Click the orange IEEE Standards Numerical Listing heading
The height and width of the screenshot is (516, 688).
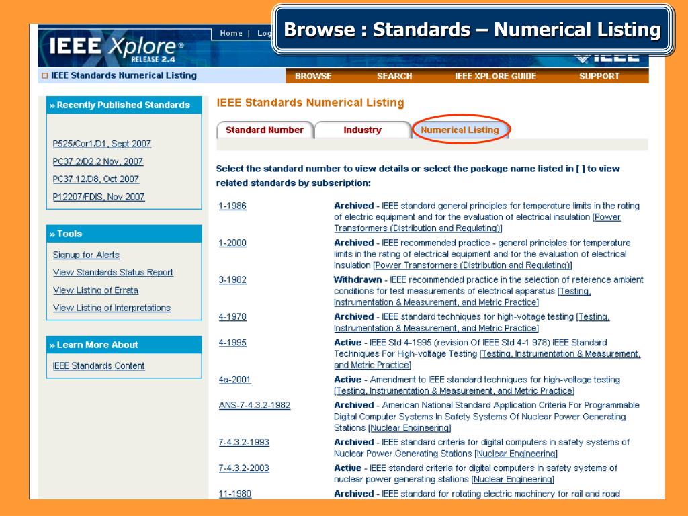coord(310,103)
